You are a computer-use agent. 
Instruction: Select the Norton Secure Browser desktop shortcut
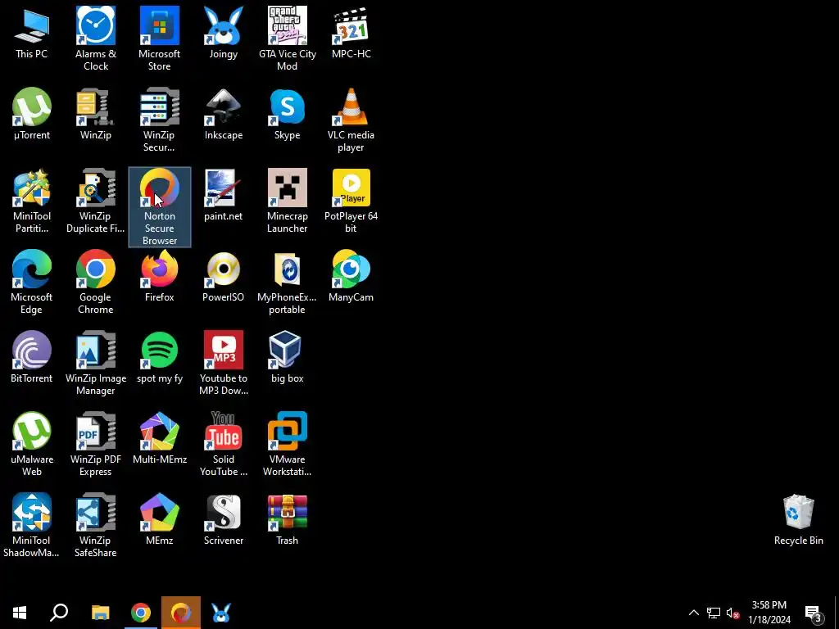tap(160, 207)
